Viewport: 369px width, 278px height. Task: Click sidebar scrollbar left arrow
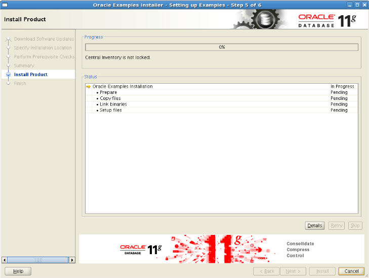coord(4,260)
